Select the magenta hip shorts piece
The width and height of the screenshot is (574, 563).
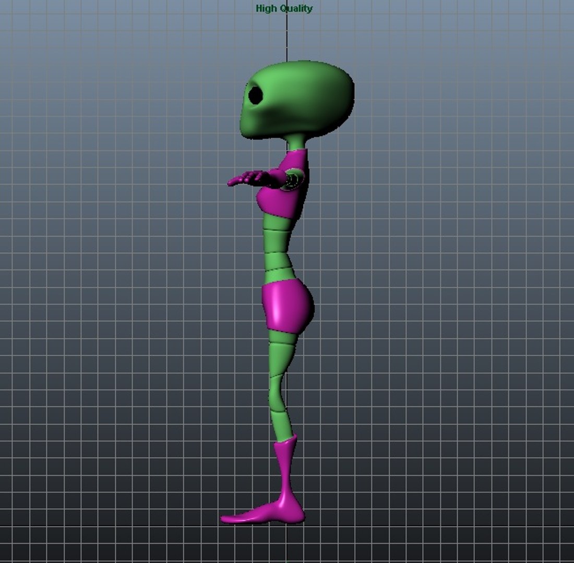(288, 307)
